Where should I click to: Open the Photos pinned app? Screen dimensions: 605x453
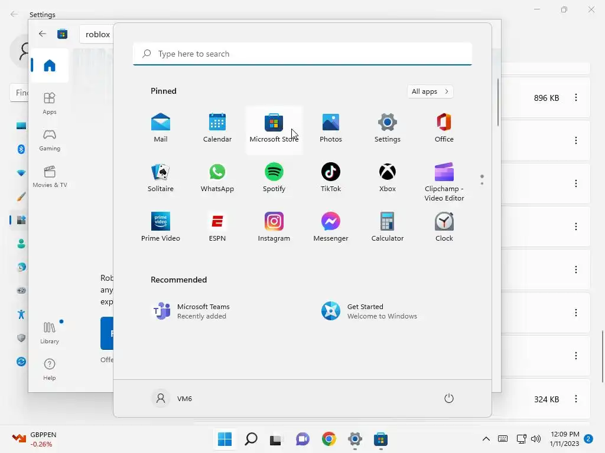click(331, 128)
